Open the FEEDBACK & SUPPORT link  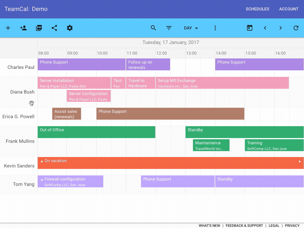244,226
